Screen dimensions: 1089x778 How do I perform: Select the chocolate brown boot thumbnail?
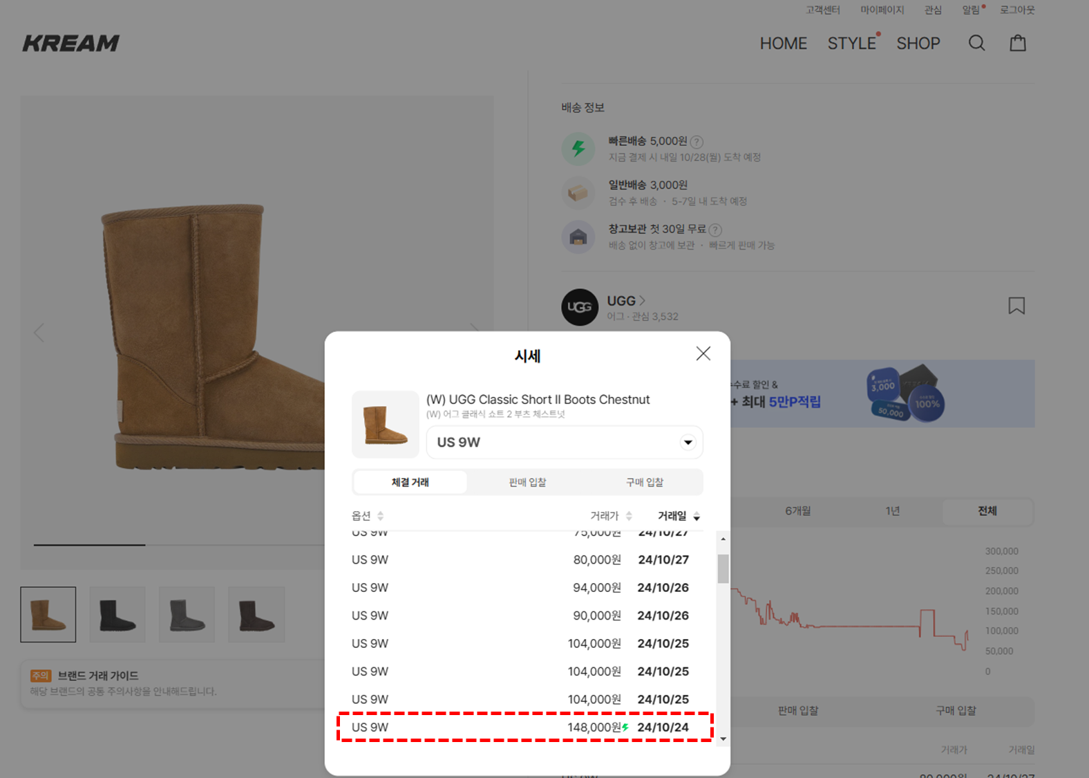pyautogui.click(x=256, y=615)
